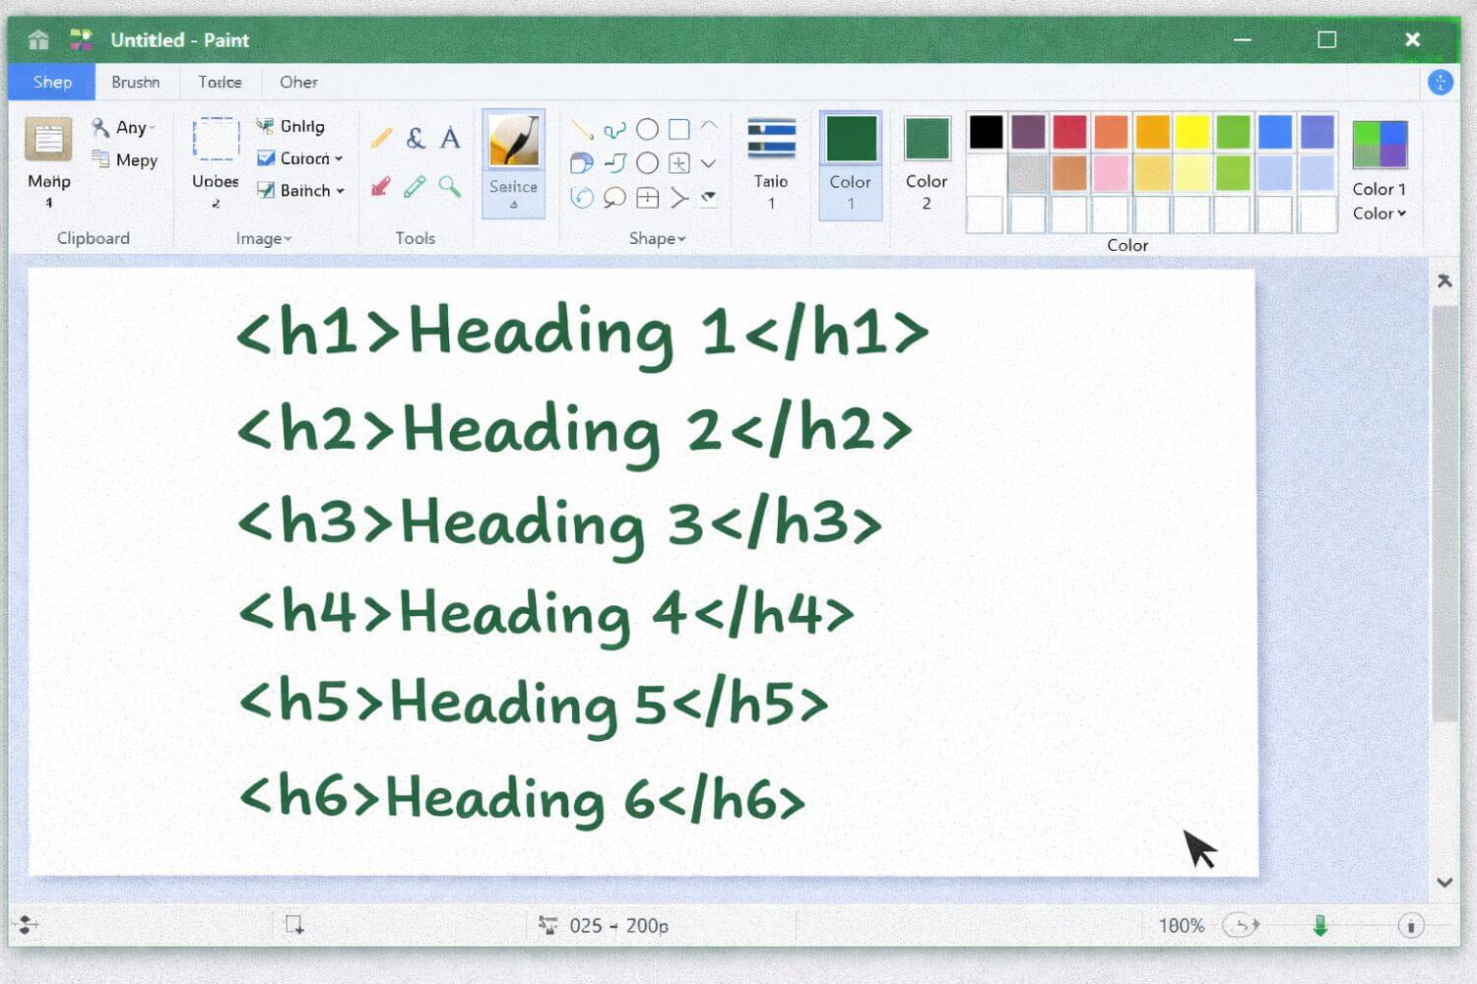Select the Pencil tool in Tools group
The height and width of the screenshot is (984, 1477).
(x=381, y=138)
